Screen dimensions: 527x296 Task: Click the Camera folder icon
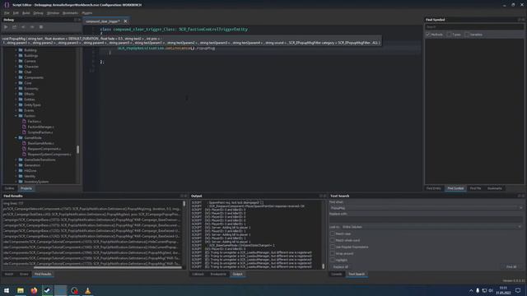[21, 61]
